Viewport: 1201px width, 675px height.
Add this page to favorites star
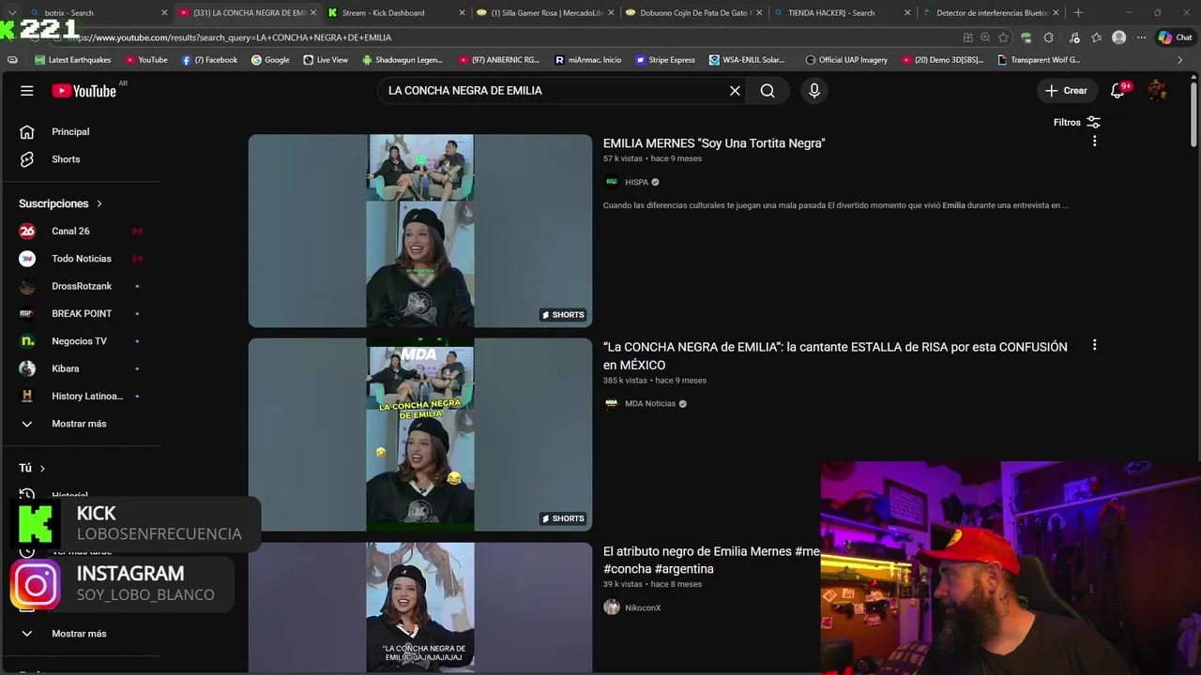[1003, 37]
